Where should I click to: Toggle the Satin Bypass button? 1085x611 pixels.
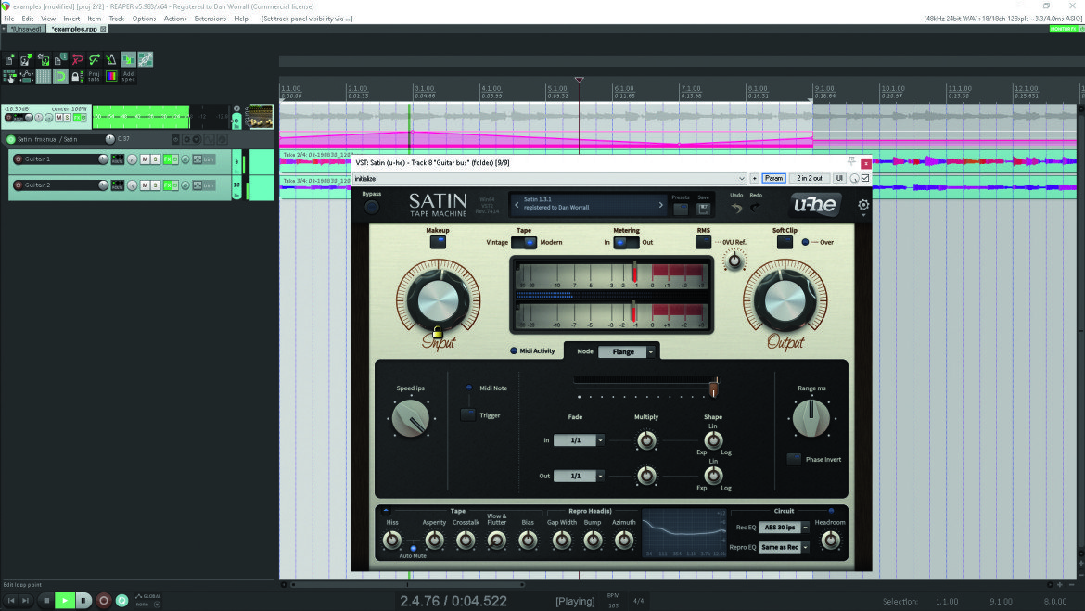[x=372, y=207]
